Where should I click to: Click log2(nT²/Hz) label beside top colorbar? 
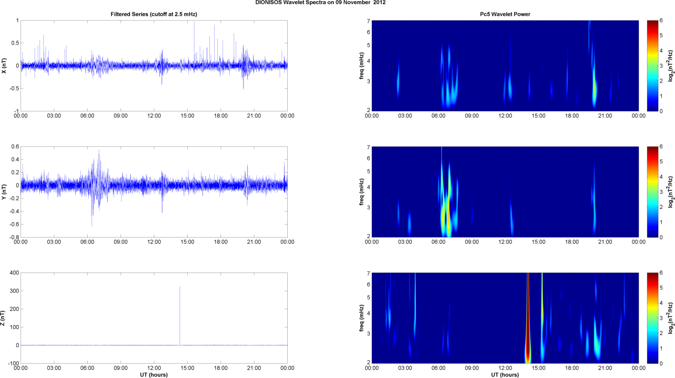[671, 66]
